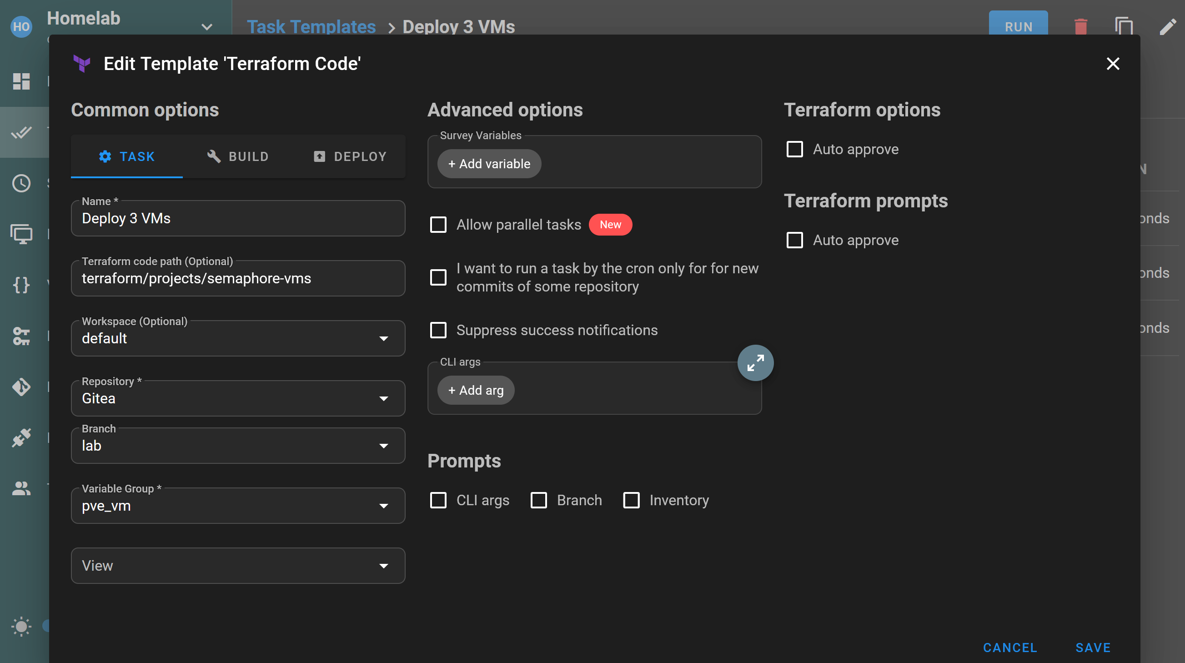Enable Allow parallel tasks
The image size is (1185, 663).
tap(438, 225)
